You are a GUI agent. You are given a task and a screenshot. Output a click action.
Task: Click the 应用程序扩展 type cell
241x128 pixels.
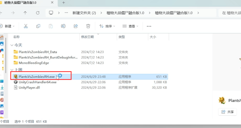pos(128,88)
